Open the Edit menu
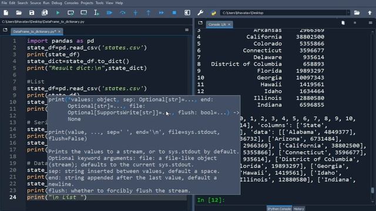Image resolution: width=376 pixels, height=211 pixels. [x=12, y=3]
